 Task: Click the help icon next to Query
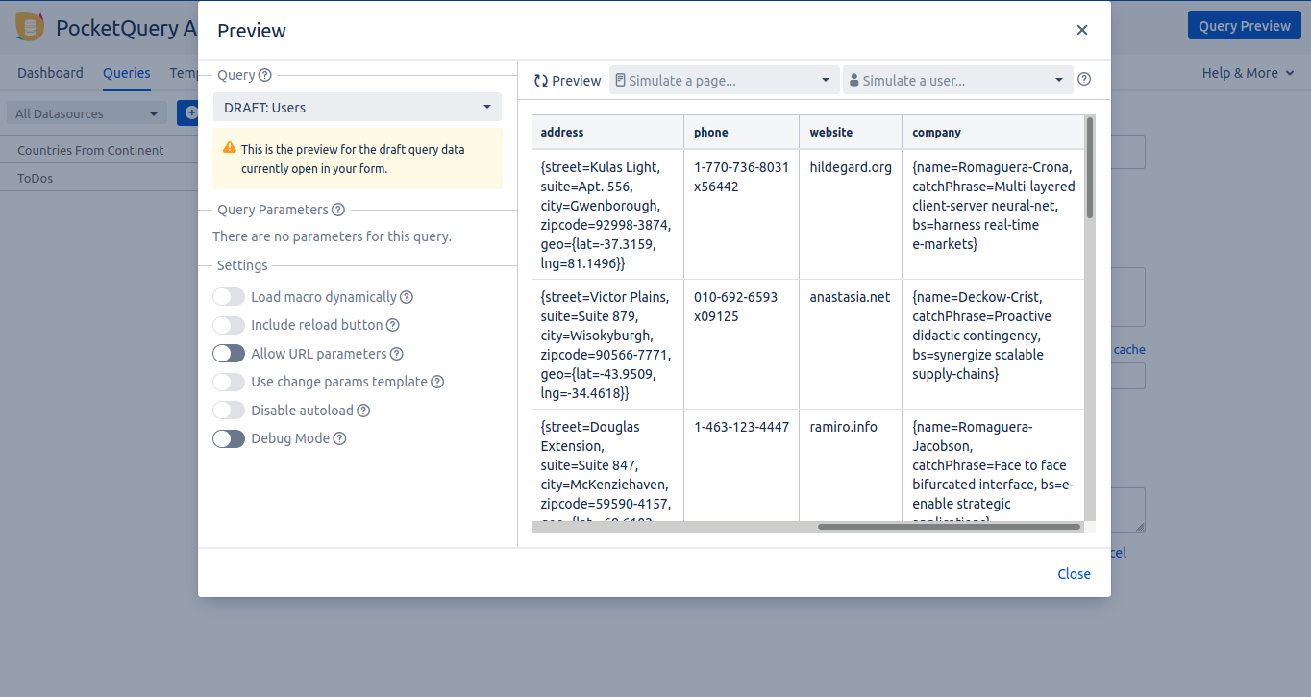pyautogui.click(x=265, y=76)
